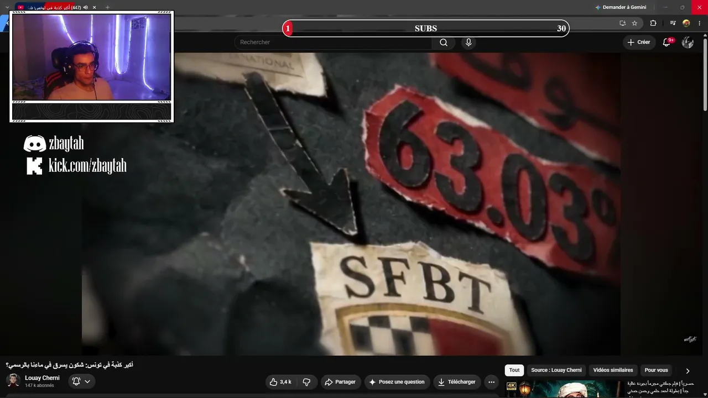Open the Louay Cherni channel name link
The image size is (708, 398).
pyautogui.click(x=42, y=378)
